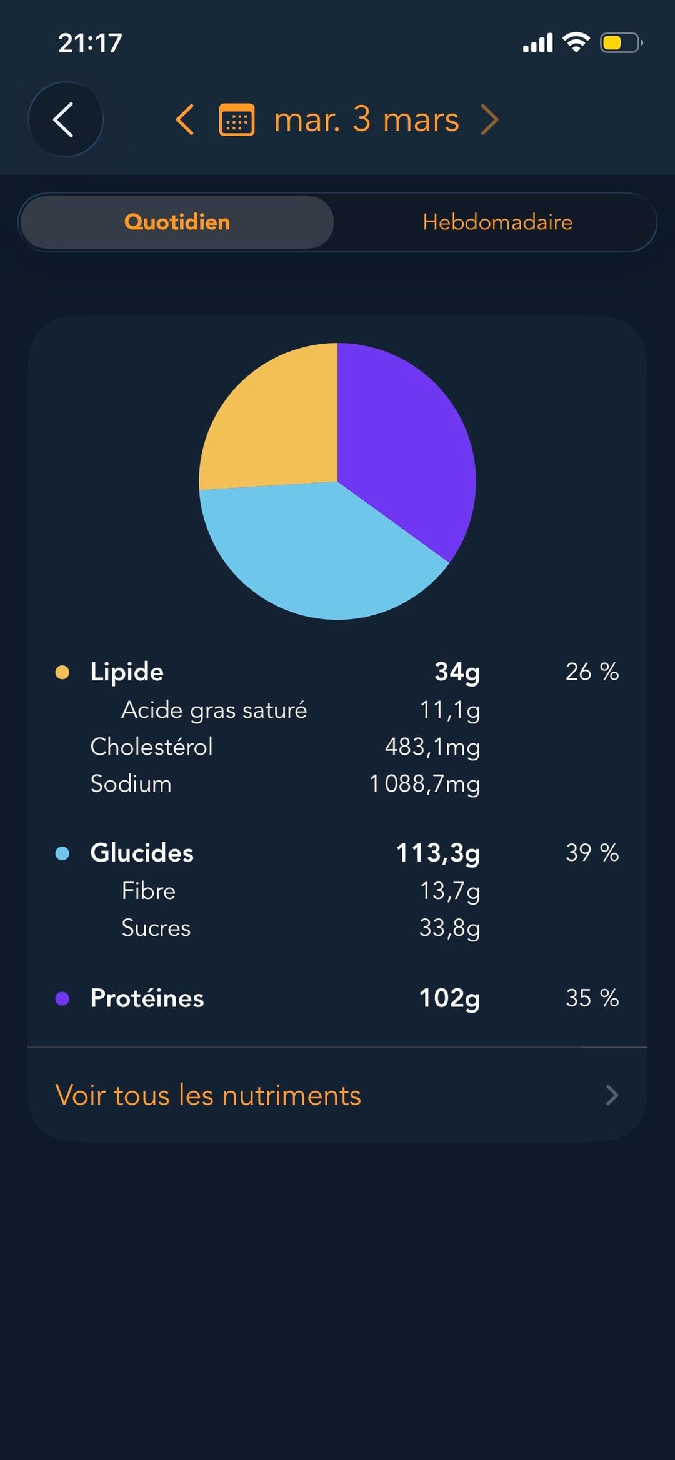Switch to the Quotidien tab
The width and height of the screenshot is (675, 1460).
[177, 222]
